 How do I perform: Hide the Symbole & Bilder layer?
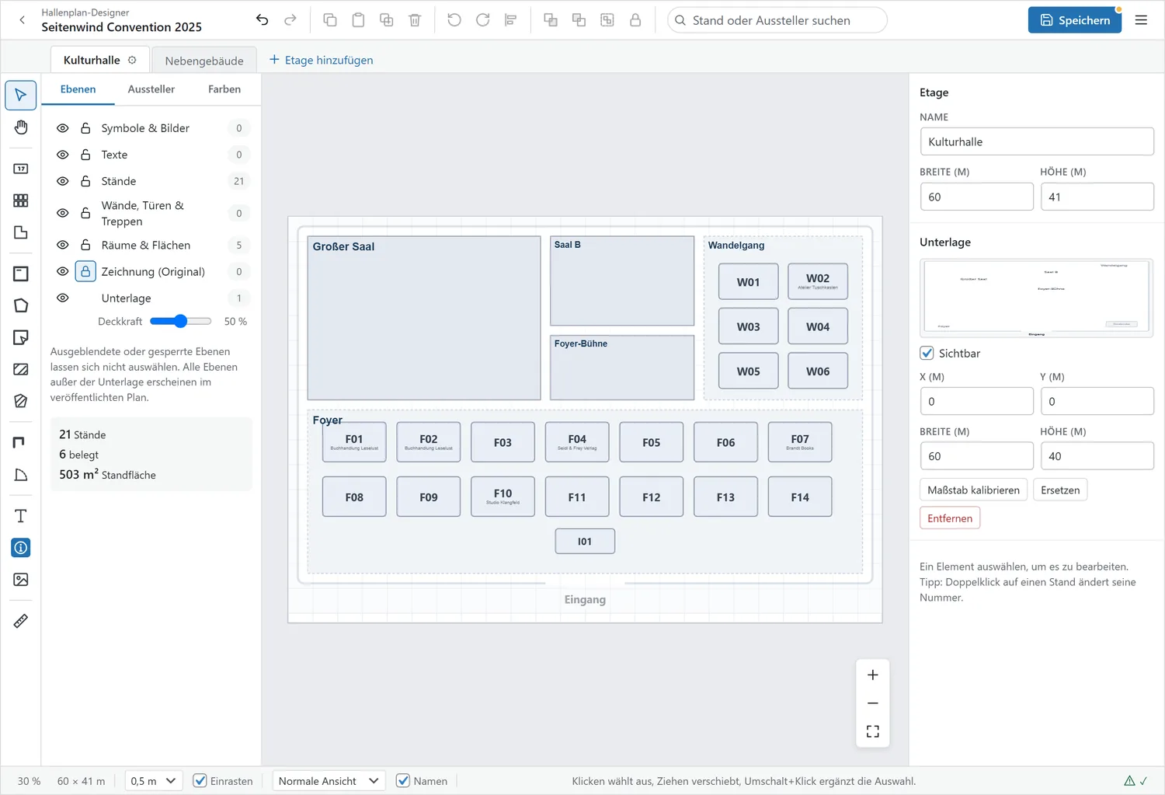pos(63,128)
